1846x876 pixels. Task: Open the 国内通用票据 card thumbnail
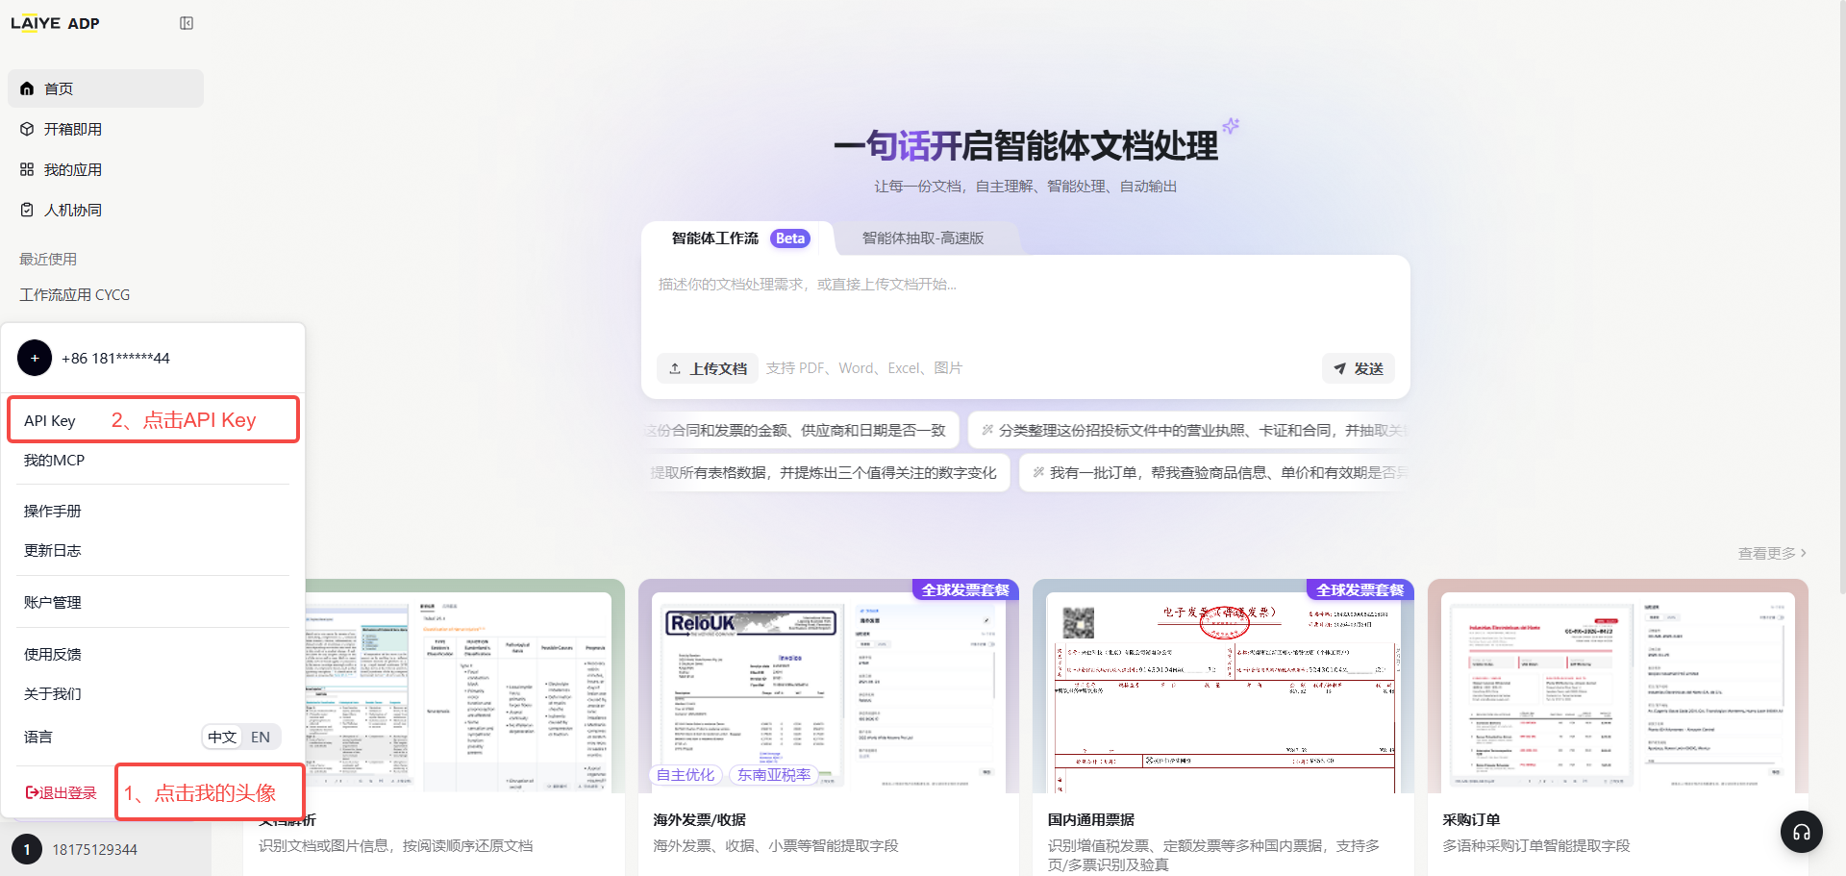[1223, 686]
